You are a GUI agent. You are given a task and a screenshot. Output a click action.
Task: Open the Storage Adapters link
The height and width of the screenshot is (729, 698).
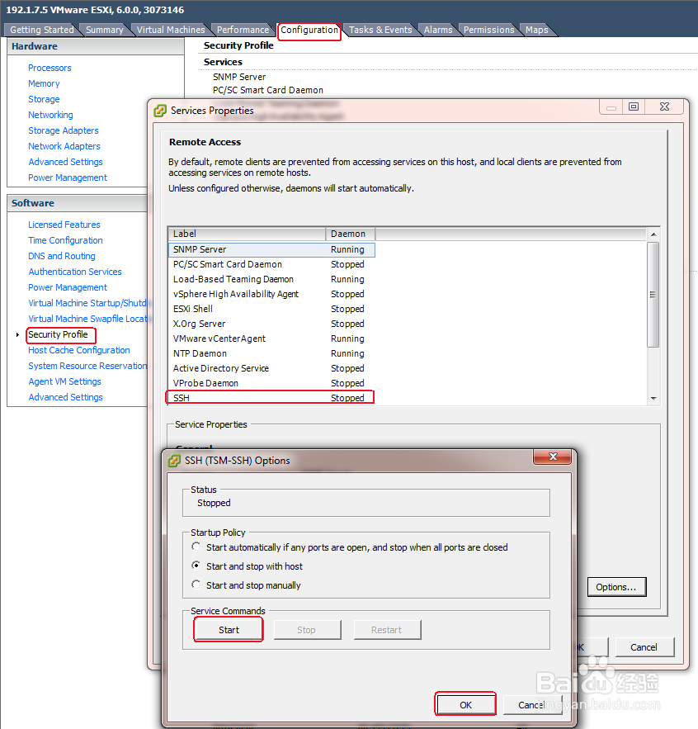point(64,130)
